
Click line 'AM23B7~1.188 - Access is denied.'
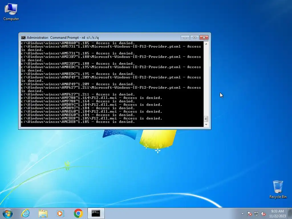click(x=78, y=64)
